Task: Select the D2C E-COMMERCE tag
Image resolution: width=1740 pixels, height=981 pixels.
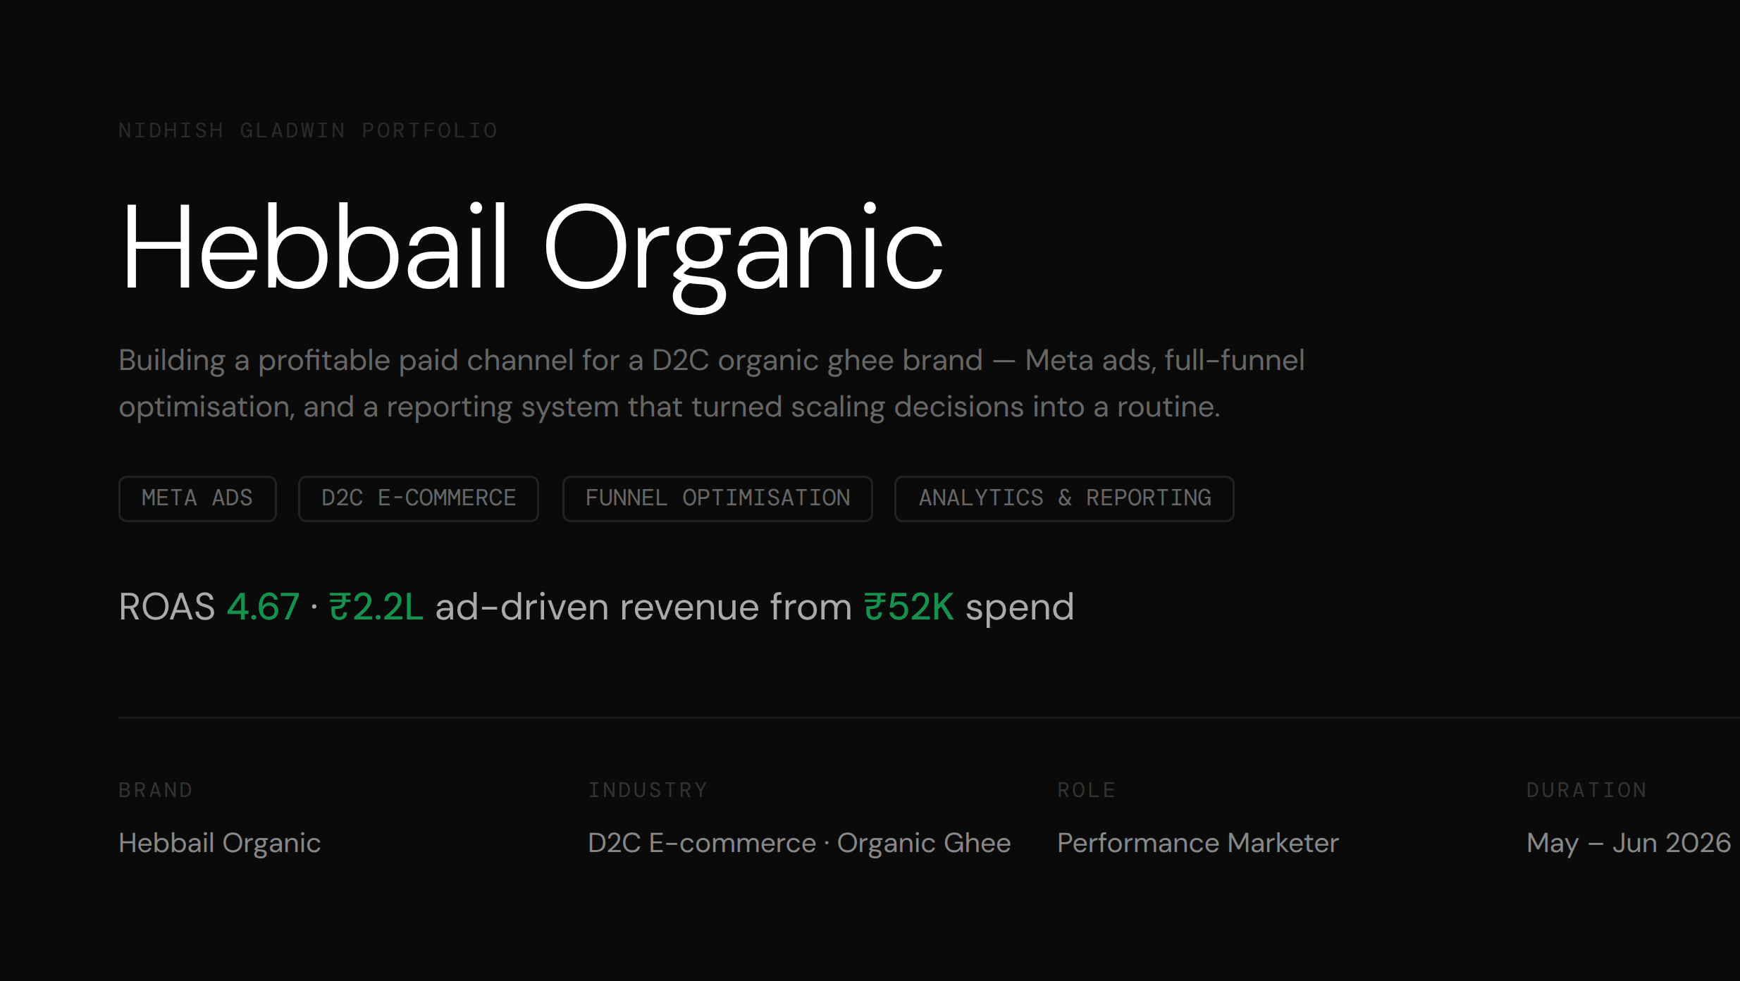Action: (x=419, y=499)
